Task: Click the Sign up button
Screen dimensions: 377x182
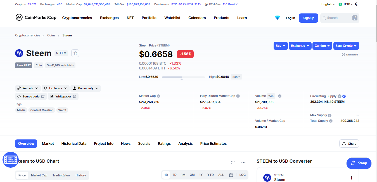Action: click(309, 18)
